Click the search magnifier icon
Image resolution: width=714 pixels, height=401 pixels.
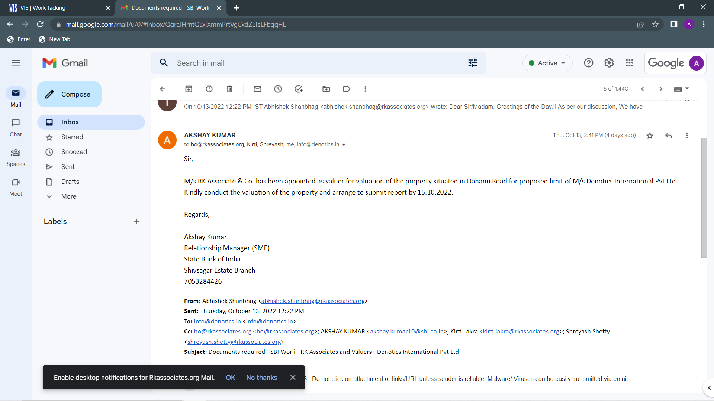[164, 63]
